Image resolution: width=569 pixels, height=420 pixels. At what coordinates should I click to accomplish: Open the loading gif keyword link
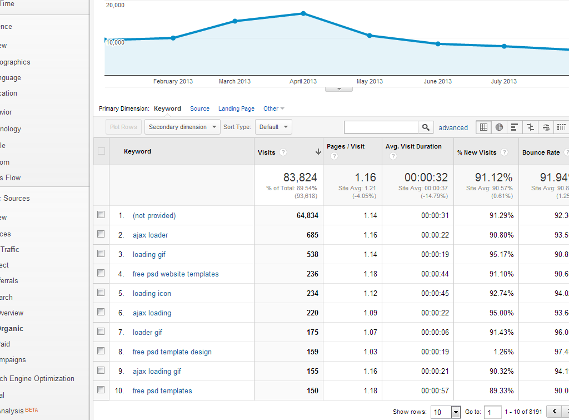[149, 254]
